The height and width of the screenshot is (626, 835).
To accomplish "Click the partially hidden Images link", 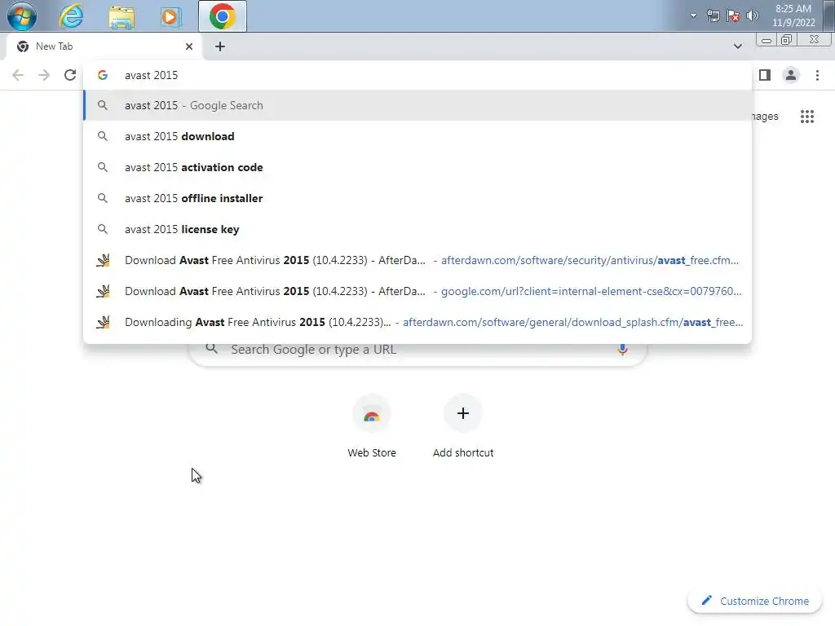I will point(765,117).
